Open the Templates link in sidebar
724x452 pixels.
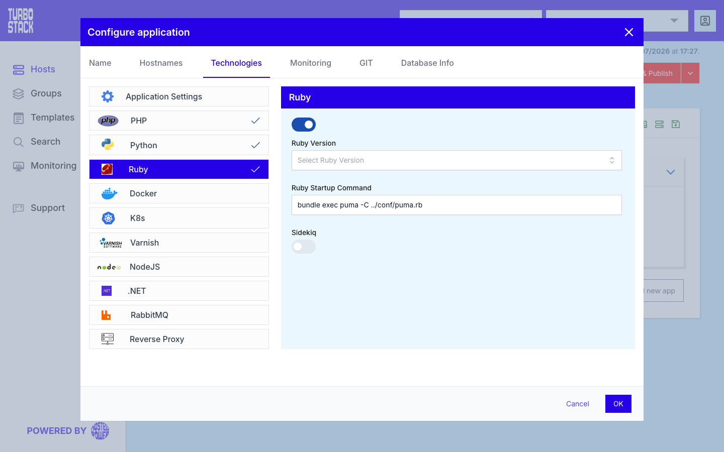point(52,118)
